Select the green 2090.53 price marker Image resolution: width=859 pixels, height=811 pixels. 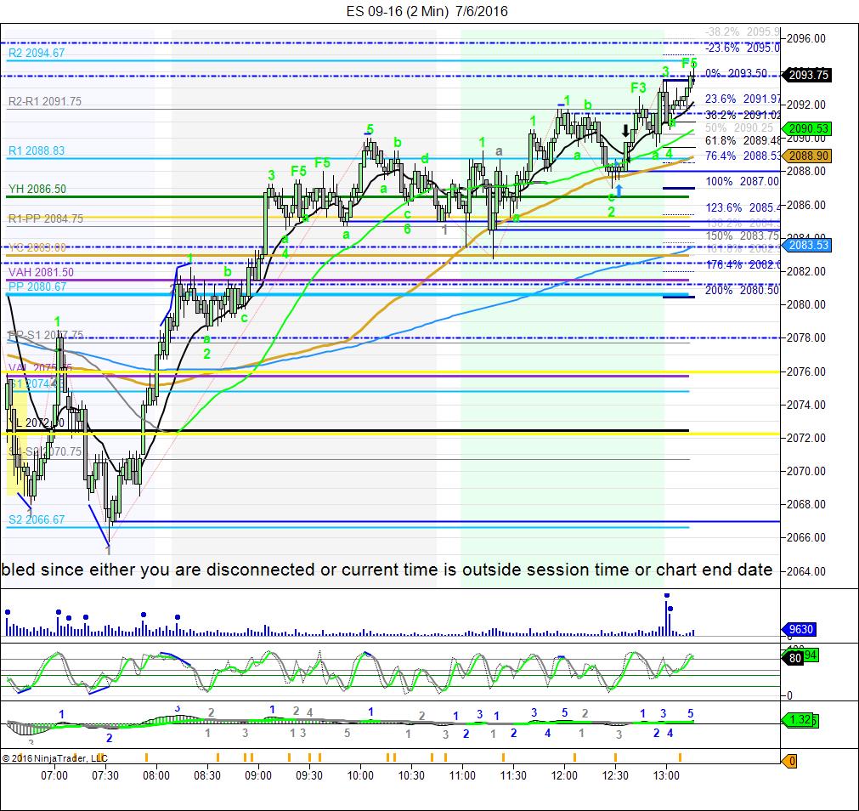(807, 128)
